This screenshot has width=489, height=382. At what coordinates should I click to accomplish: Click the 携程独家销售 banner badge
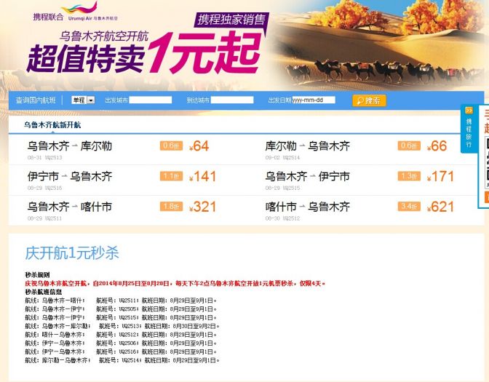(231, 20)
